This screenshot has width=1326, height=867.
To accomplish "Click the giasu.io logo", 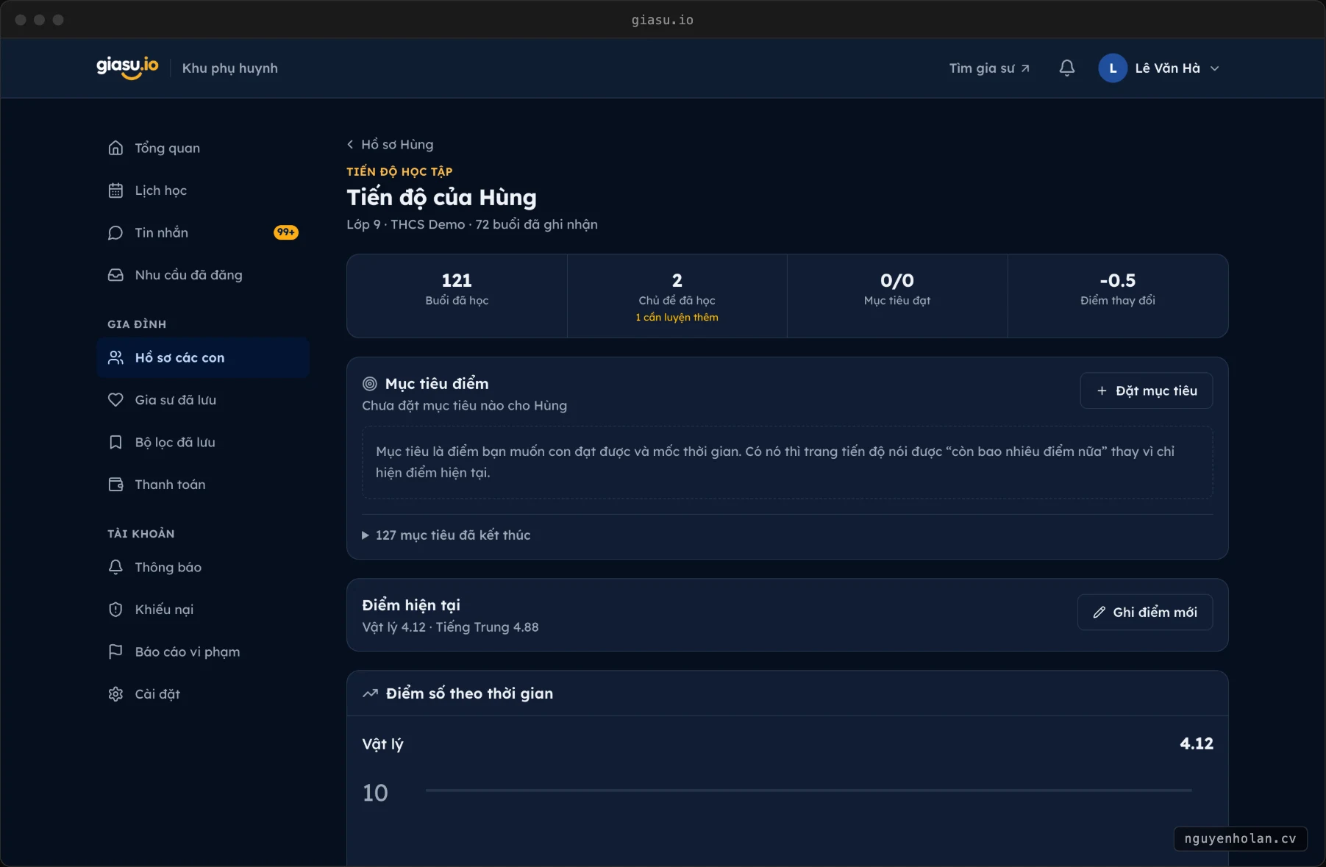I will [127, 68].
